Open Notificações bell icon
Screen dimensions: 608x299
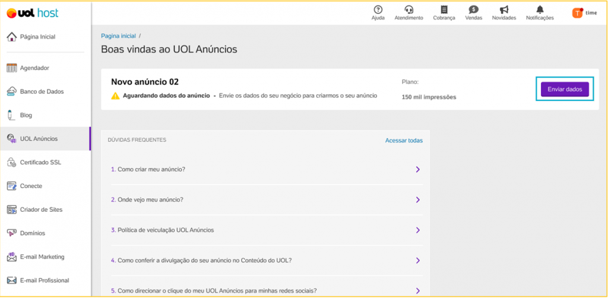point(540,9)
